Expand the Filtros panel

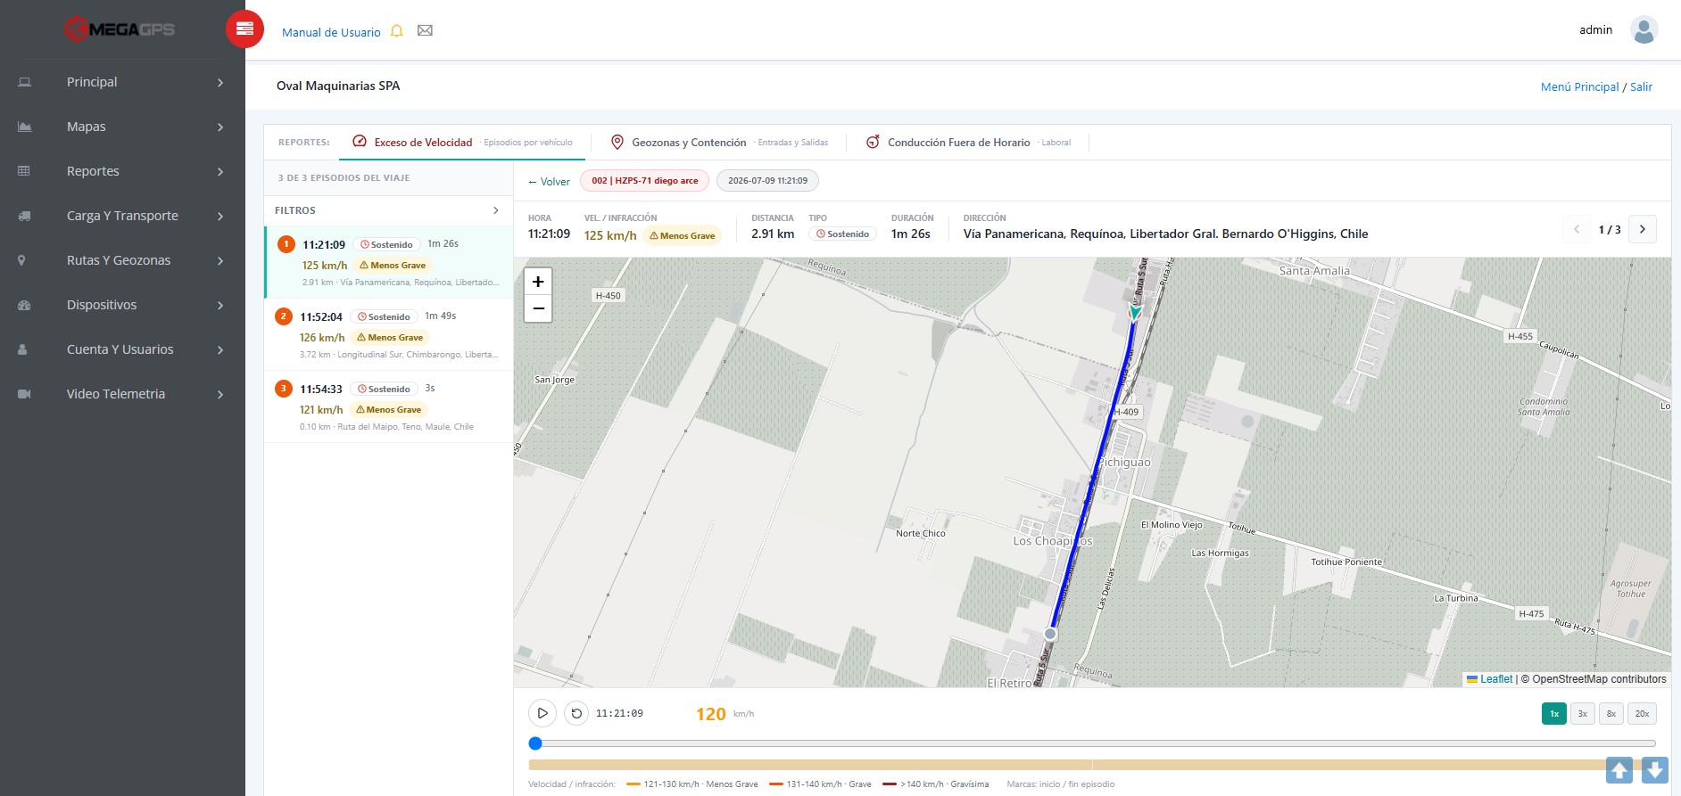point(388,210)
